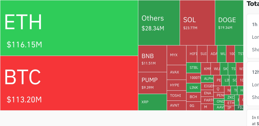Select the SOL $23.77M tile

click(197, 23)
